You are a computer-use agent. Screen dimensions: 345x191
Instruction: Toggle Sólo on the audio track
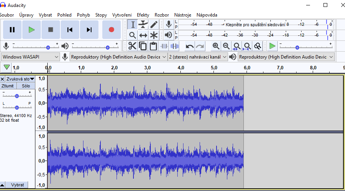coord(26,86)
